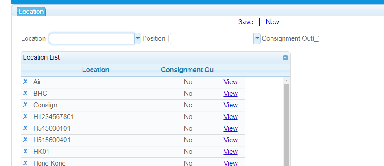Viewport: 384px width, 166px height.
Task: Delete the BHC location row
Action: click(x=25, y=93)
